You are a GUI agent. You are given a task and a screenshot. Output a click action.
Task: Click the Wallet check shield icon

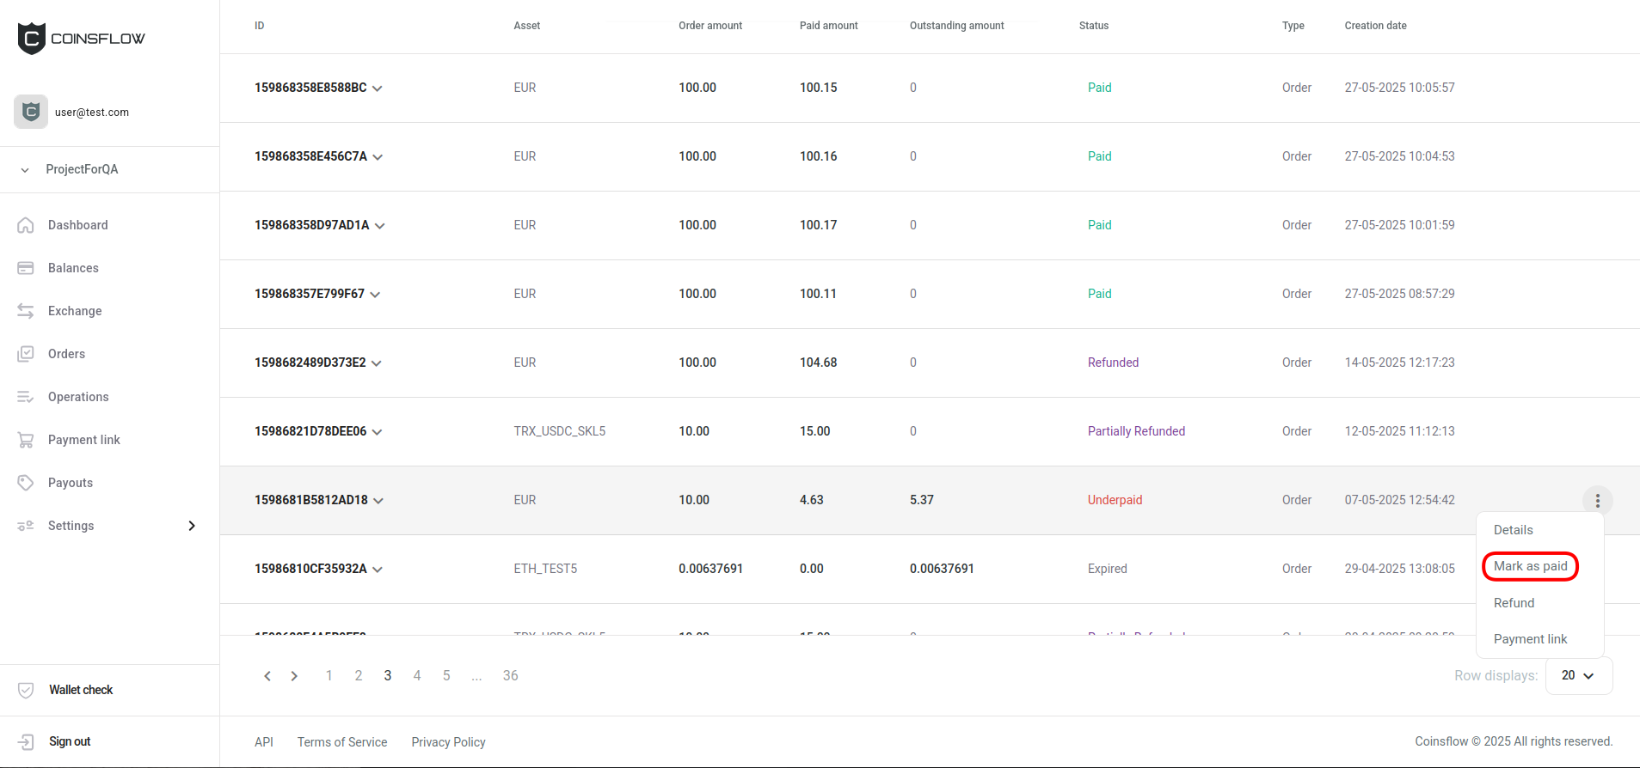[x=26, y=690]
